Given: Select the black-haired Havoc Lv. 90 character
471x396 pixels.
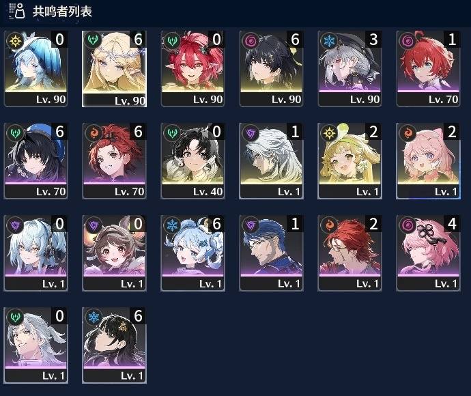Looking at the screenshot, I should 271,68.
